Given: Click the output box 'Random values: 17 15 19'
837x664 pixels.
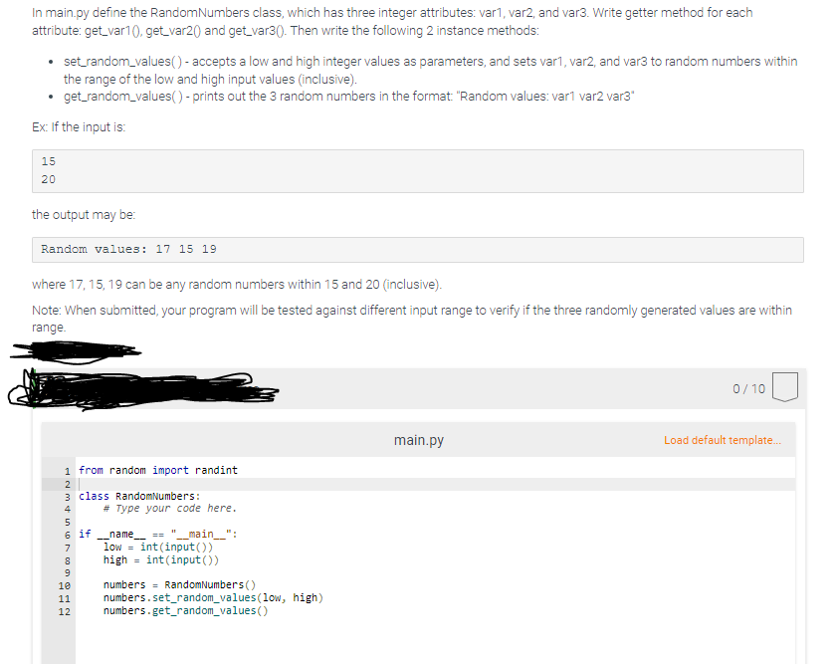Looking at the screenshot, I should tap(418, 249).
